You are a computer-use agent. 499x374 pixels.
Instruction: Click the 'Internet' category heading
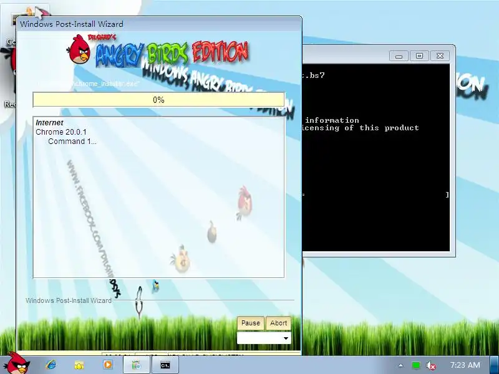49,123
